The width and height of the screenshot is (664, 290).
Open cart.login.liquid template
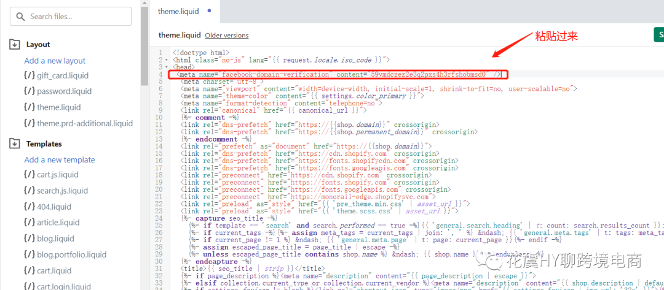coord(64,286)
